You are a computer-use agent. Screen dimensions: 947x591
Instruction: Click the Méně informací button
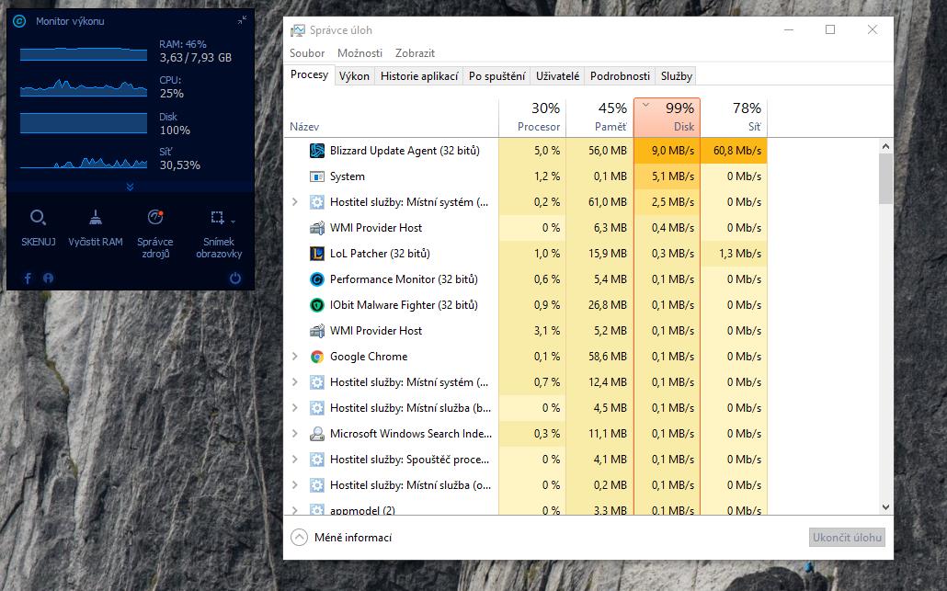tap(341, 538)
